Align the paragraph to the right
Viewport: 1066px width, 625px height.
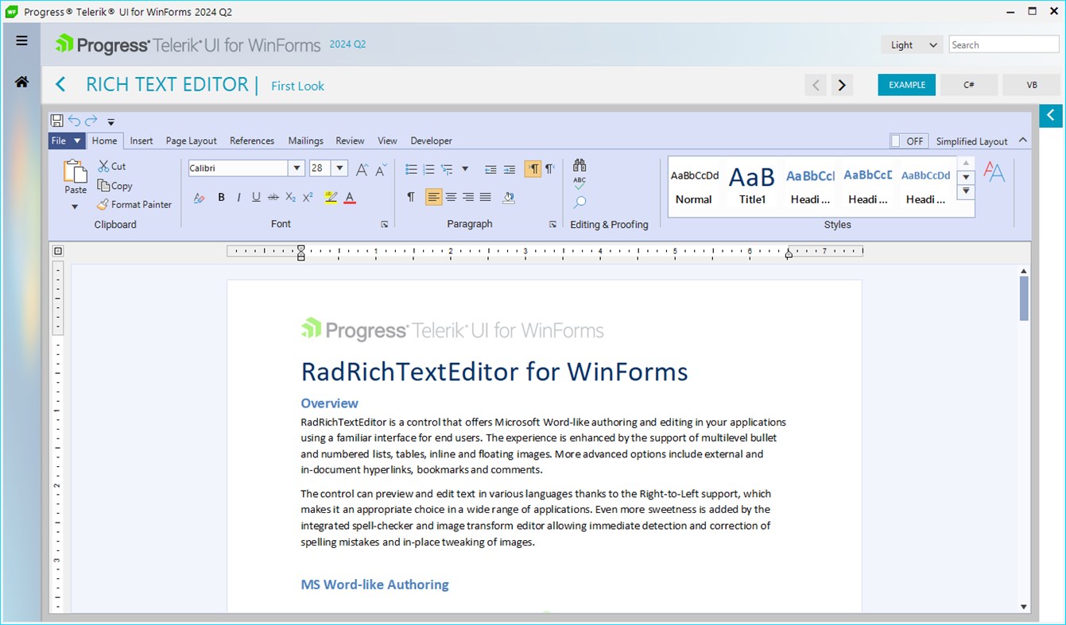(468, 197)
